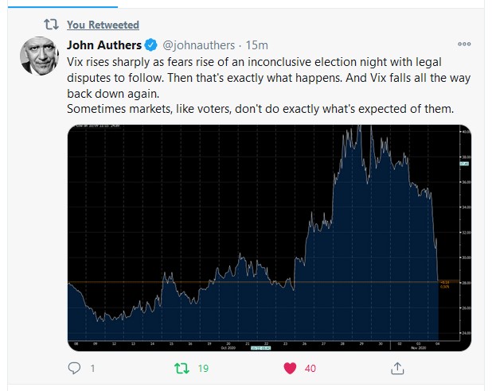This screenshot has width=492, height=391.
Task: Click the share tweet icon
Action: pos(397,368)
